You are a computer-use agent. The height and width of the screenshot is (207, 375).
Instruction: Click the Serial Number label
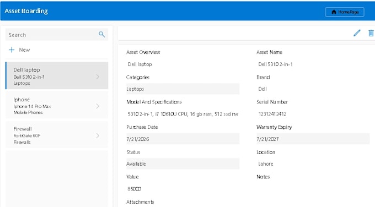tap(272, 102)
